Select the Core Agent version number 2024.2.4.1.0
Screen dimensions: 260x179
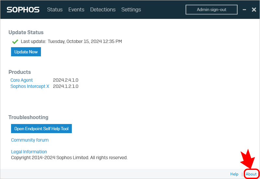point(66,80)
